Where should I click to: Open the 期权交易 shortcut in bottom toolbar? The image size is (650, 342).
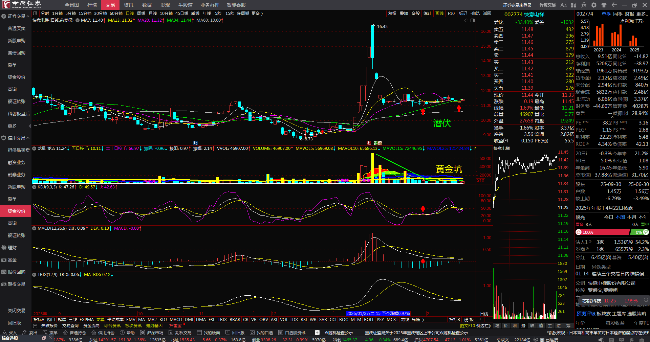click(x=180, y=333)
